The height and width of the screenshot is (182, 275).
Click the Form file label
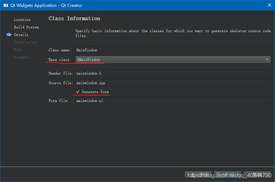click(59, 101)
